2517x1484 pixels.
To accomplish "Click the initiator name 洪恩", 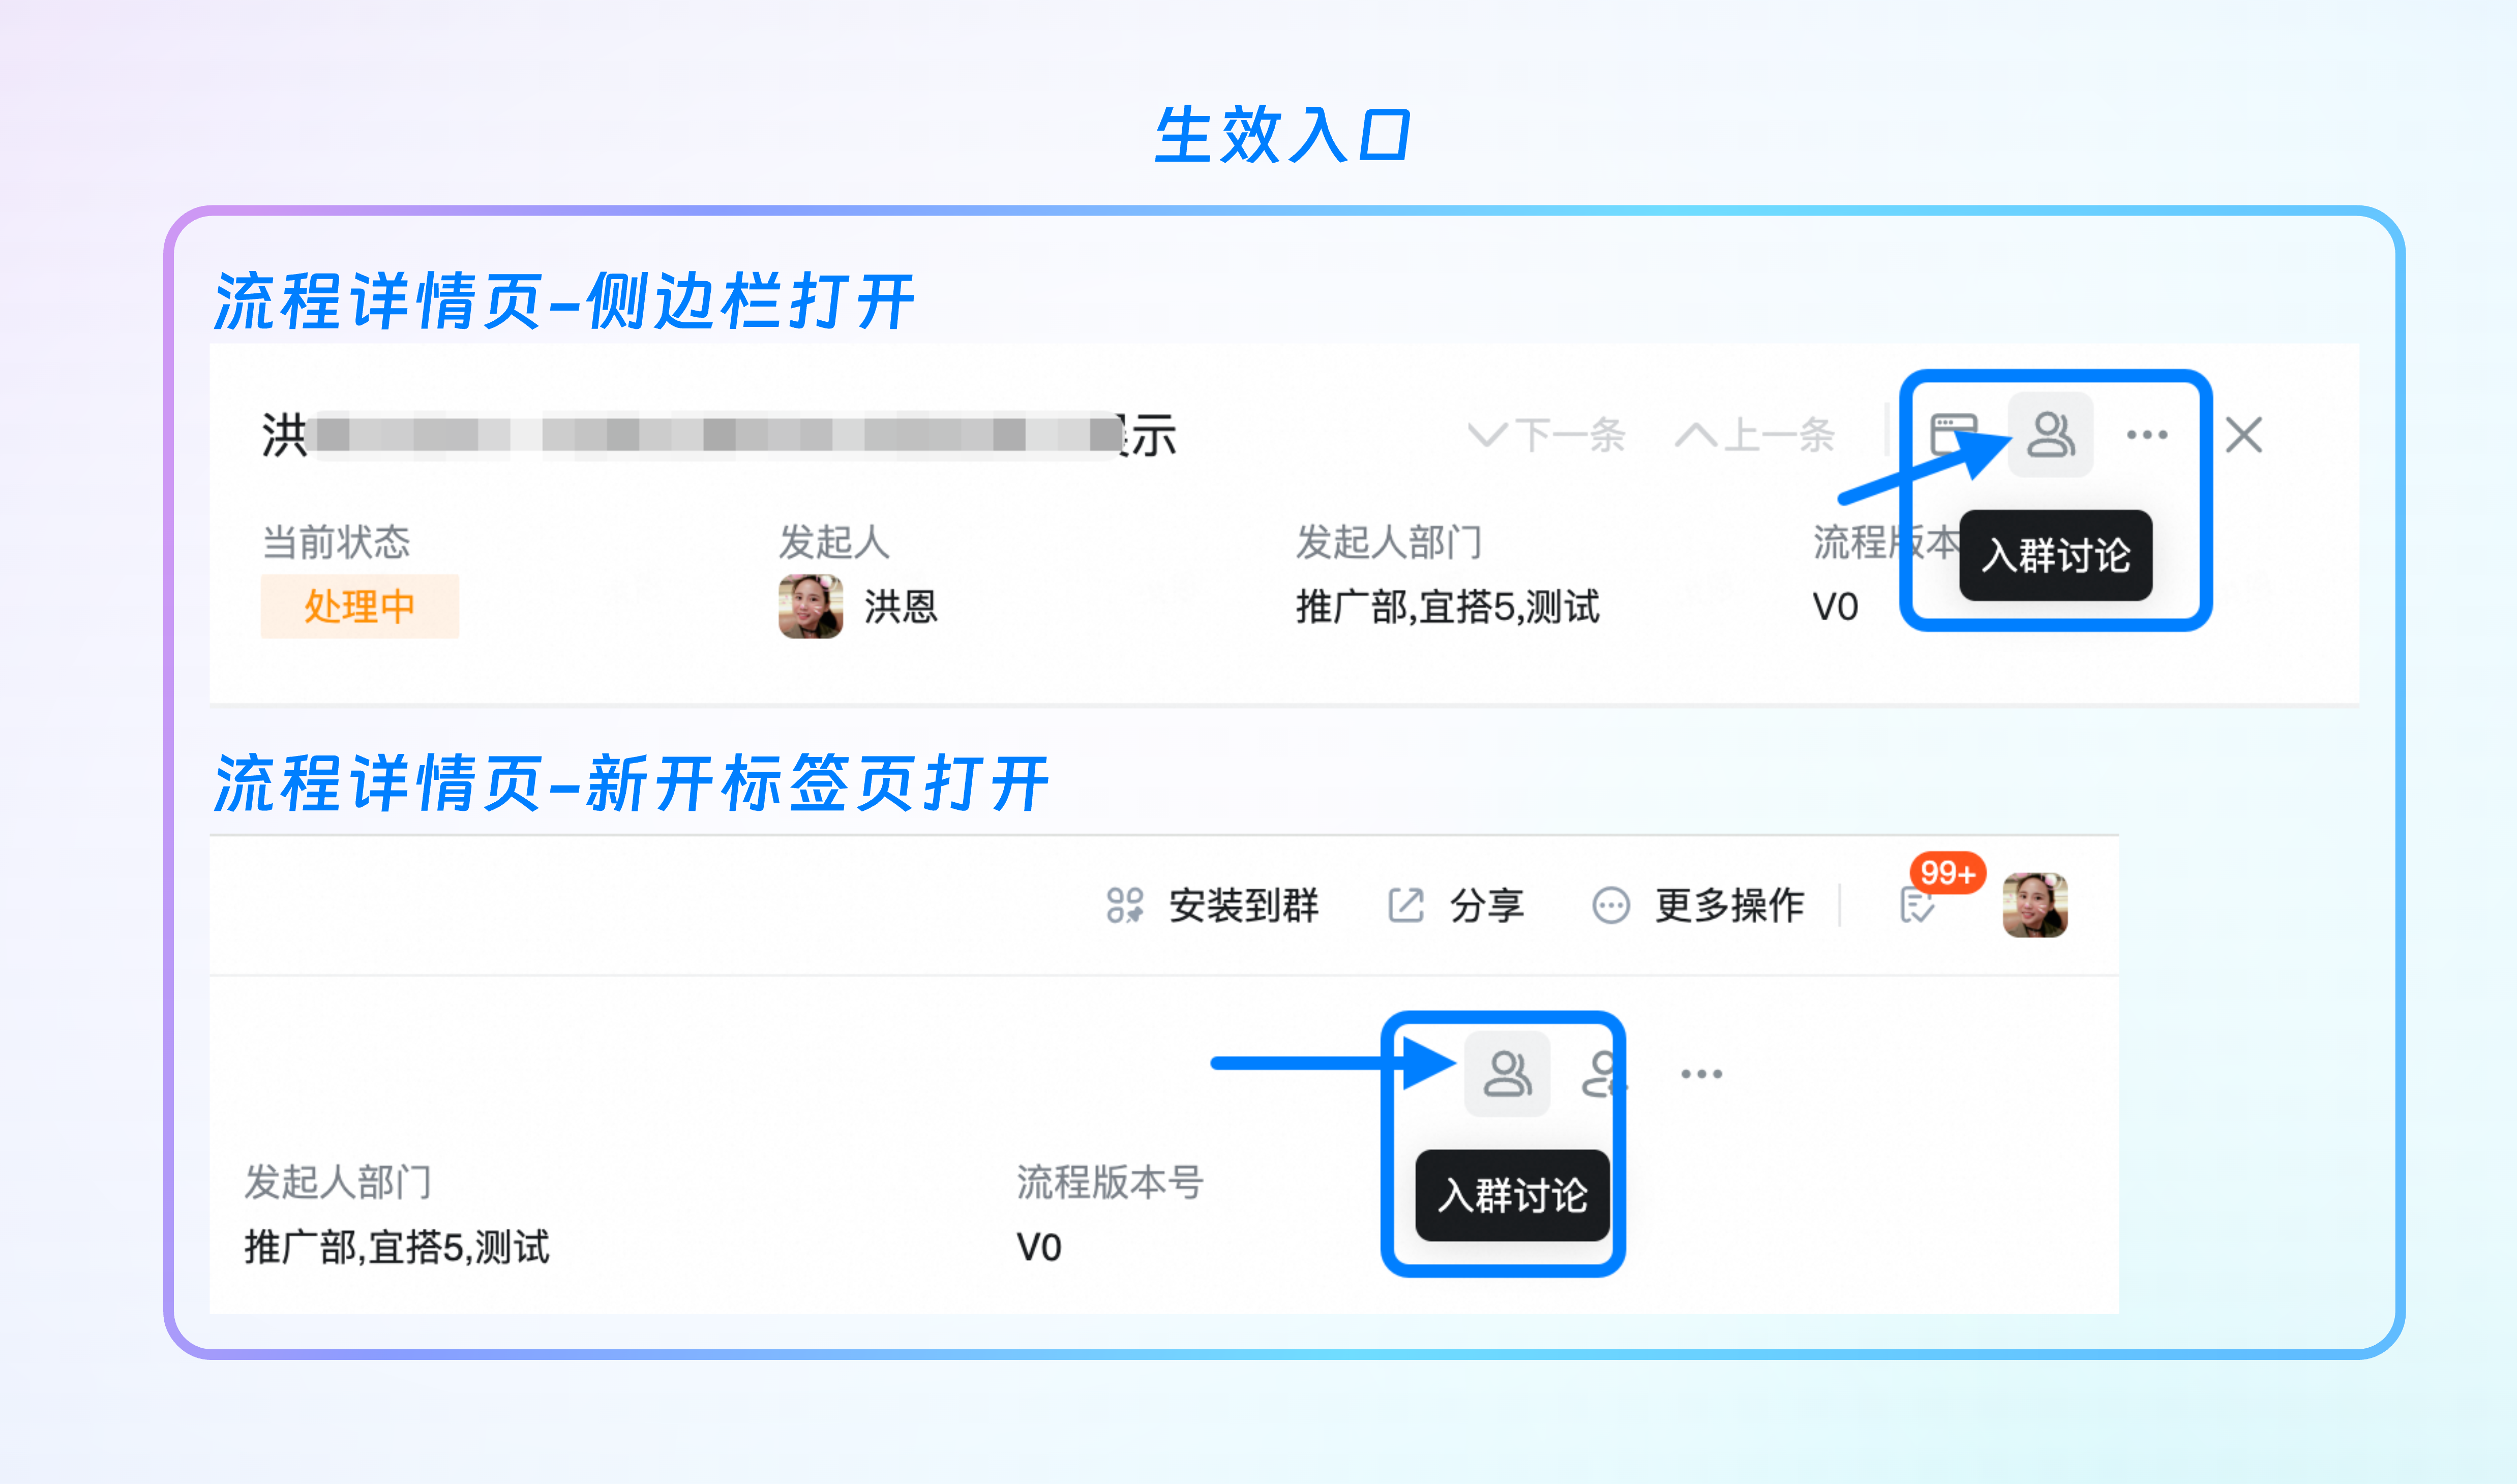I will 900,606.
